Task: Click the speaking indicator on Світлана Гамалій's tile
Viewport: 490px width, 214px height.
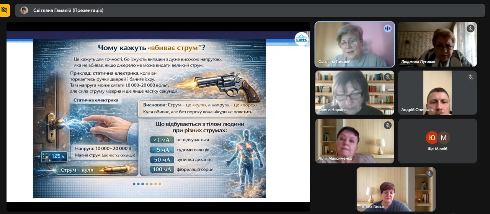Action: pos(387,28)
